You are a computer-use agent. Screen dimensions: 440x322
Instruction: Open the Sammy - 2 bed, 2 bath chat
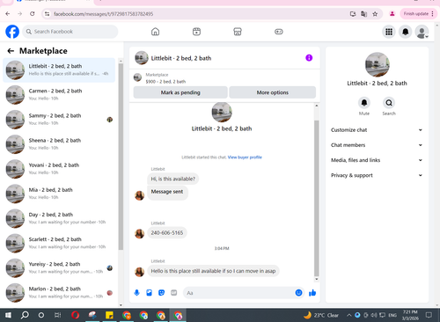pyautogui.click(x=59, y=120)
